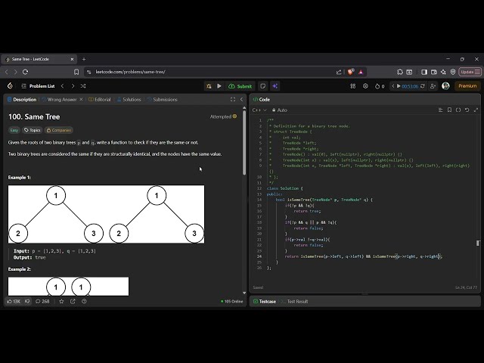
Task: Reset the timer icon
Action: coord(422,86)
